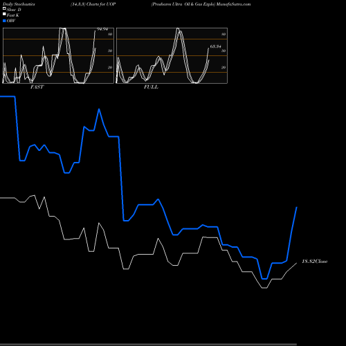The image size is (346, 346).
Task: Click the 80 axis label in FULL chart
Action: (x=224, y=34)
